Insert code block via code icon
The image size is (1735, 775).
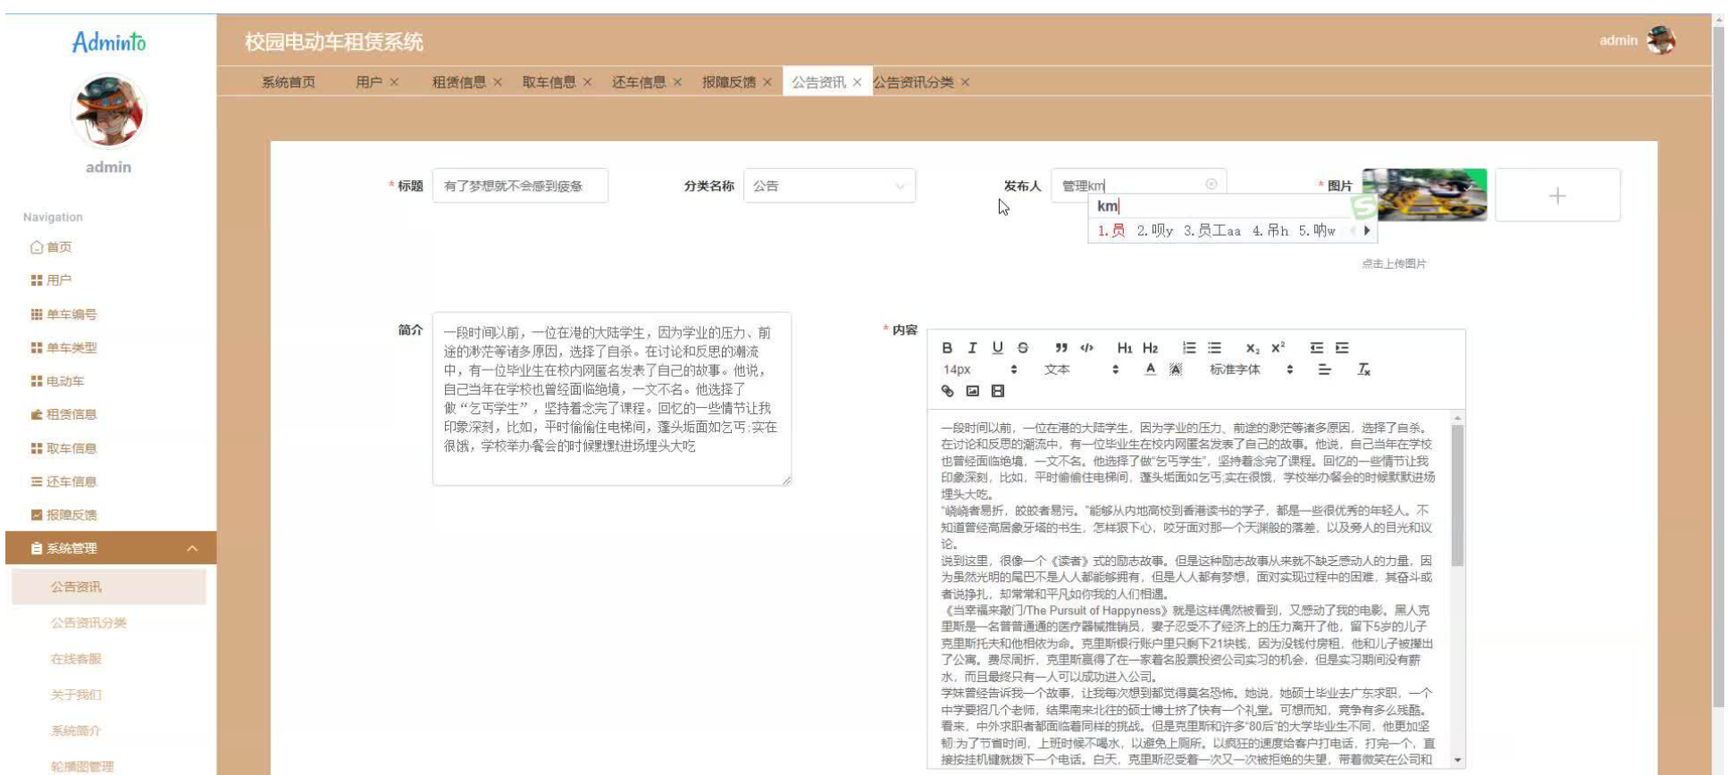click(x=1086, y=348)
